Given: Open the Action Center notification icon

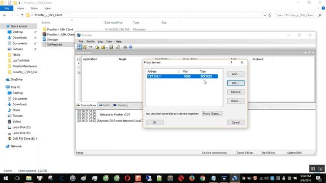Looking at the screenshot, I should tap(318, 178).
